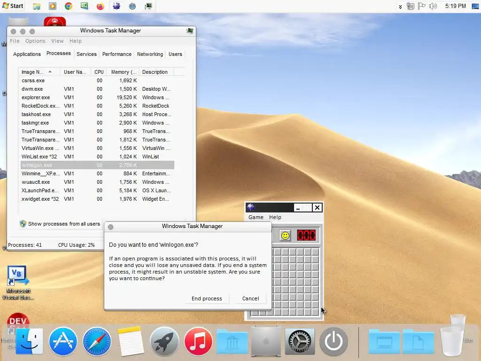Click the network tray icon
The height and width of the screenshot is (361, 481).
tap(411, 6)
